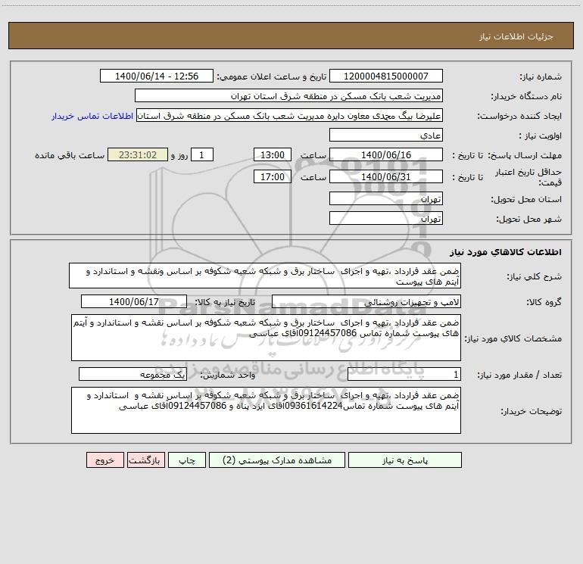Viewport: 583px width, 564px height.
Task: Click goods group field لامپ و تجهیزات روشنائی
Action: [x=366, y=301]
